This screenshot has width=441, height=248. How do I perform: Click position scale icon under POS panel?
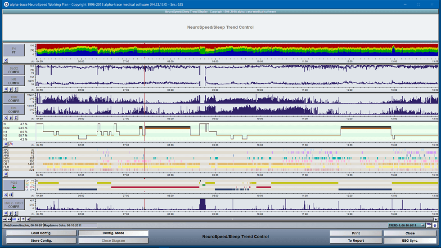11,195
